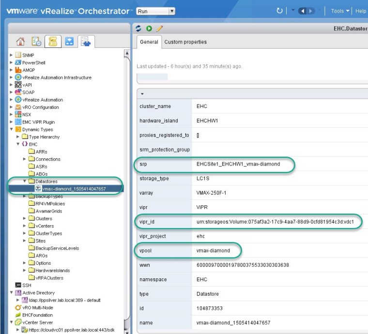Screen dimensions: 368x334
Task: Select the General tab
Action: (x=149, y=42)
